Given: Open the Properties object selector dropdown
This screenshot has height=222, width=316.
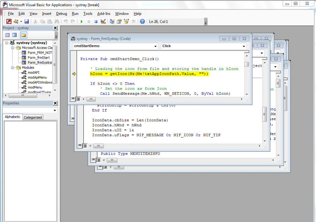Looking at the screenshot, I should point(55,110).
